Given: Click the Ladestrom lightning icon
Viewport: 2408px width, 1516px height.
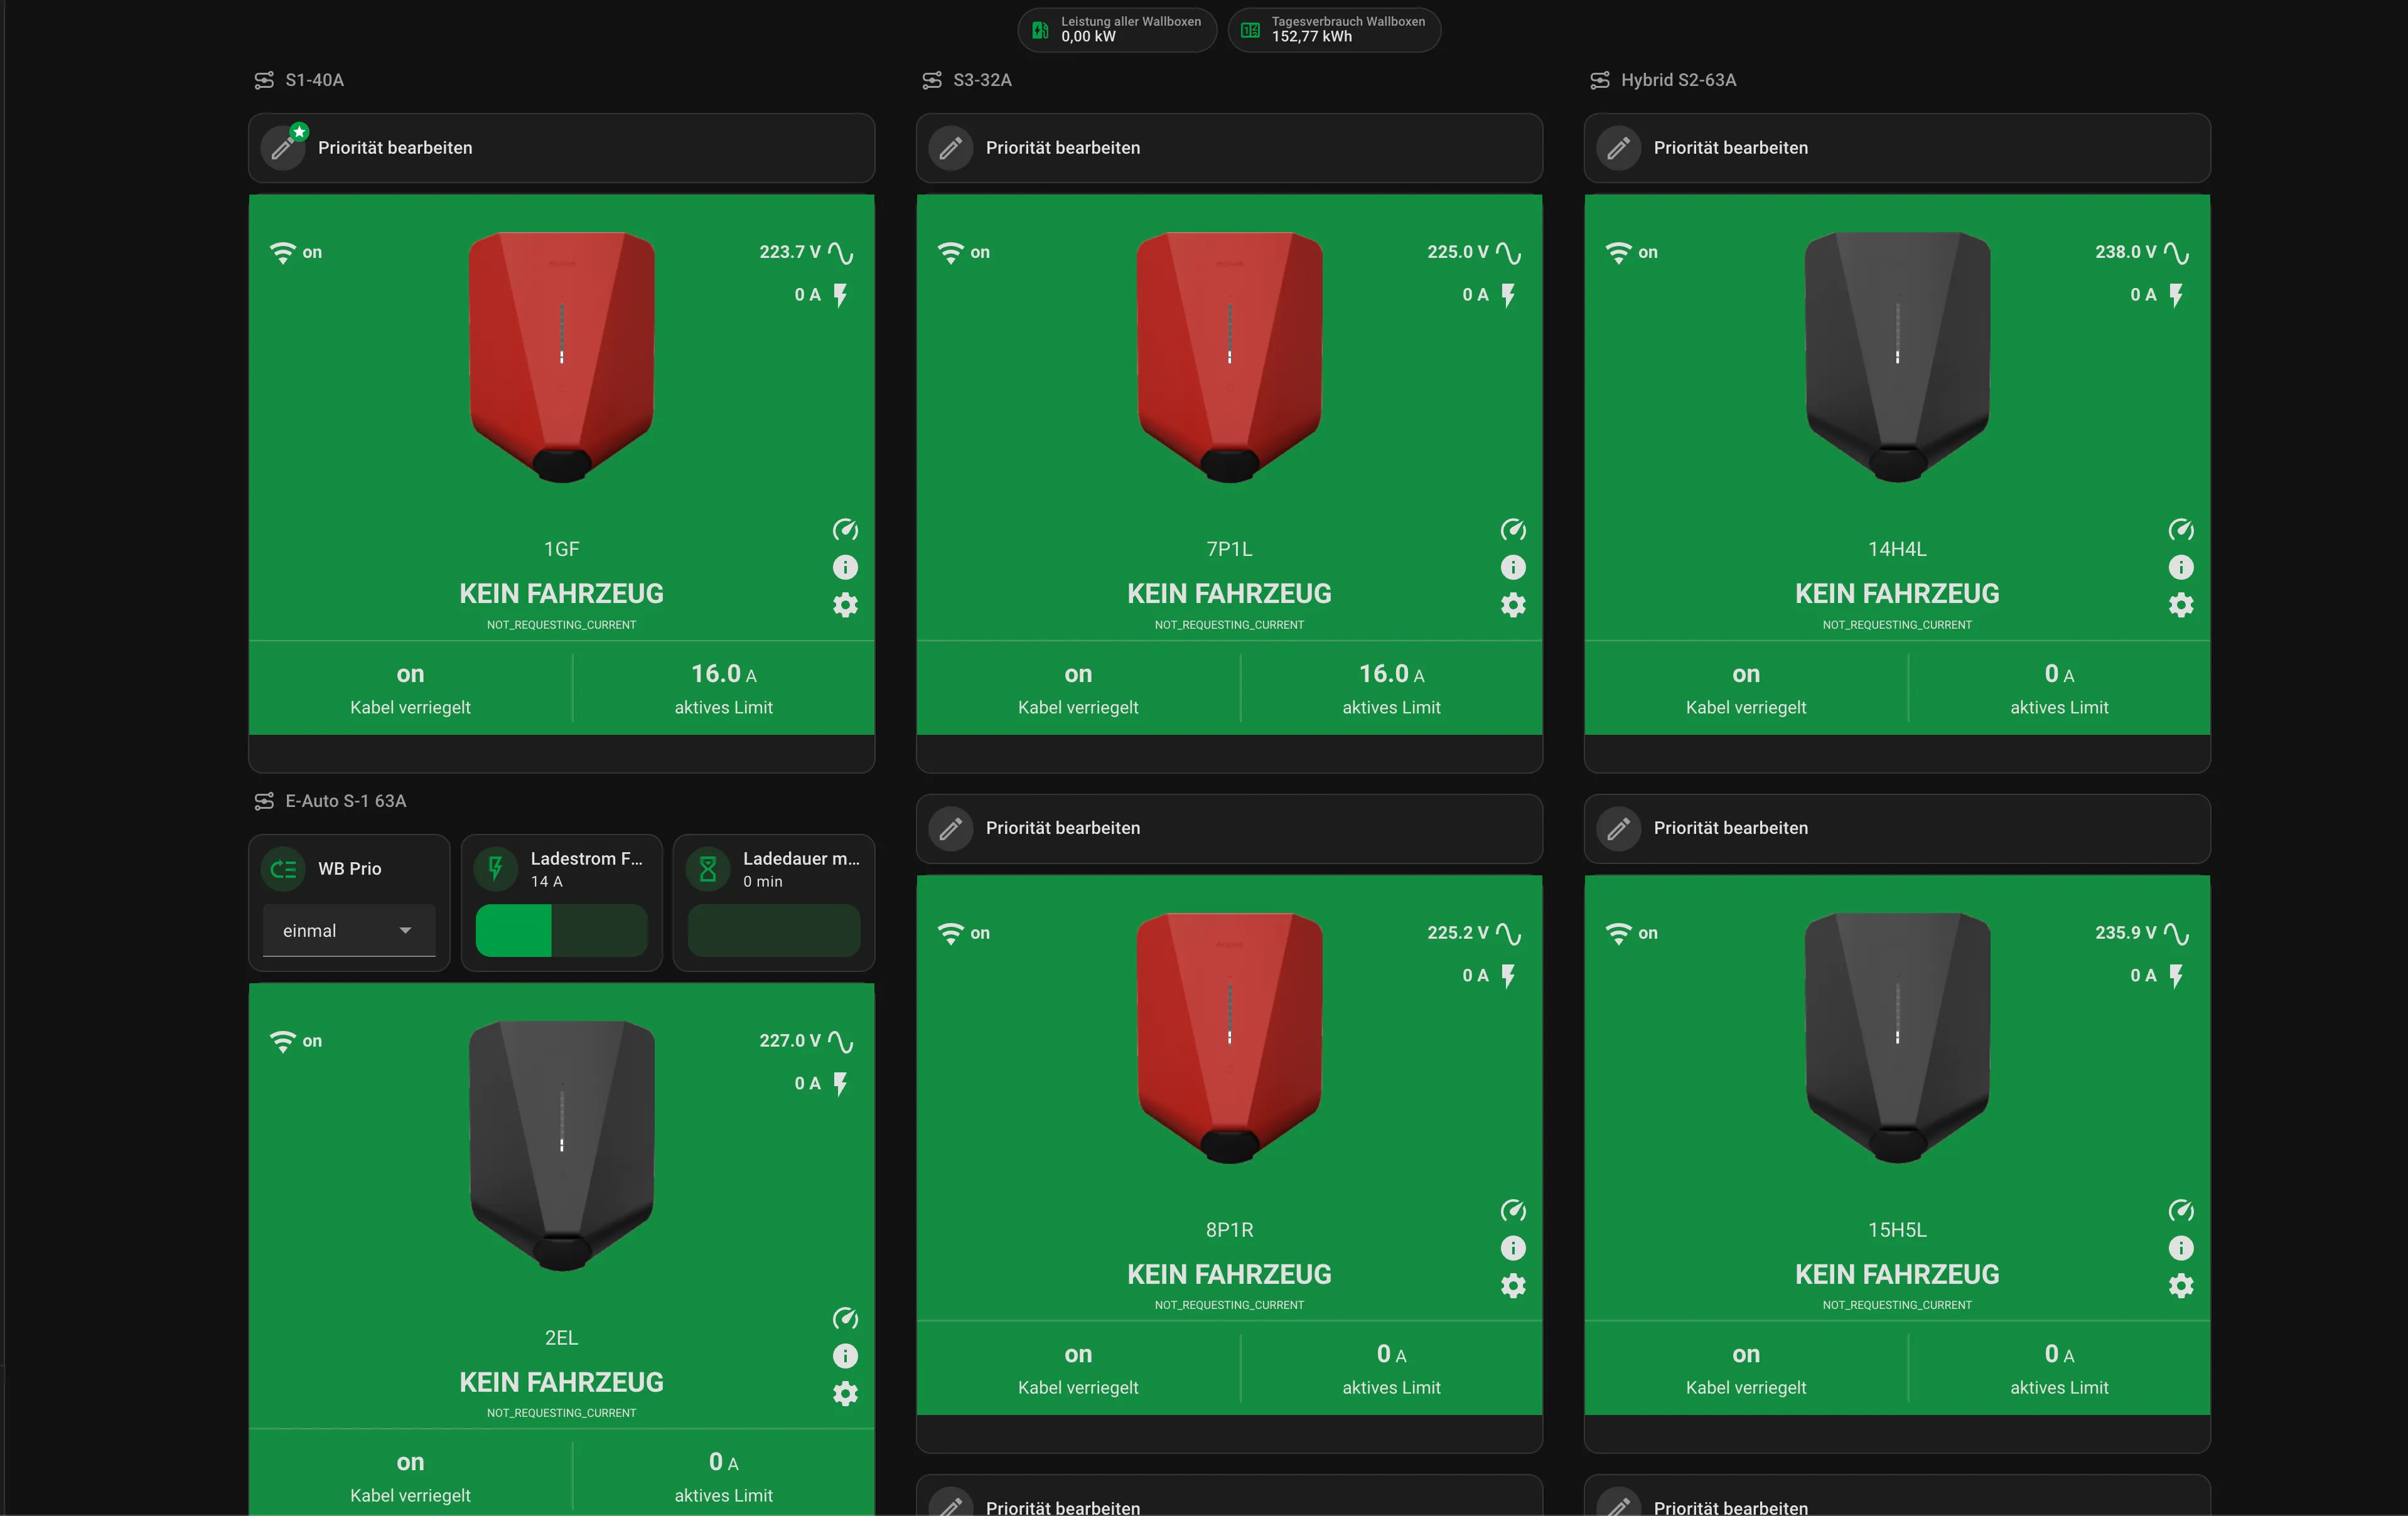Looking at the screenshot, I should [x=496, y=868].
